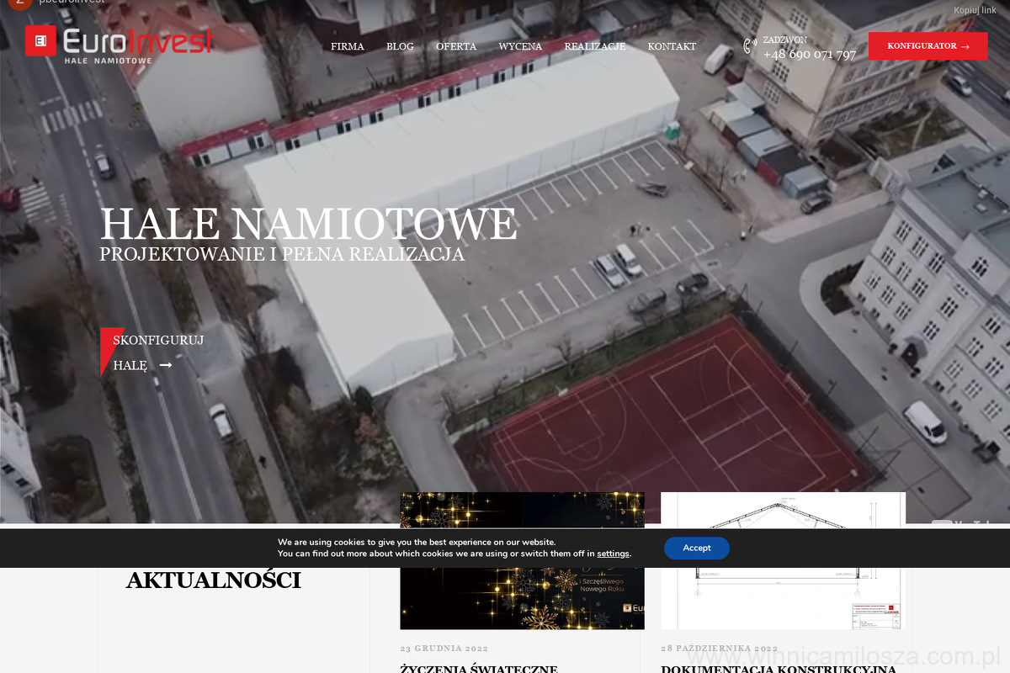Open the OFERTA menu
This screenshot has height=673, width=1010.
[456, 47]
